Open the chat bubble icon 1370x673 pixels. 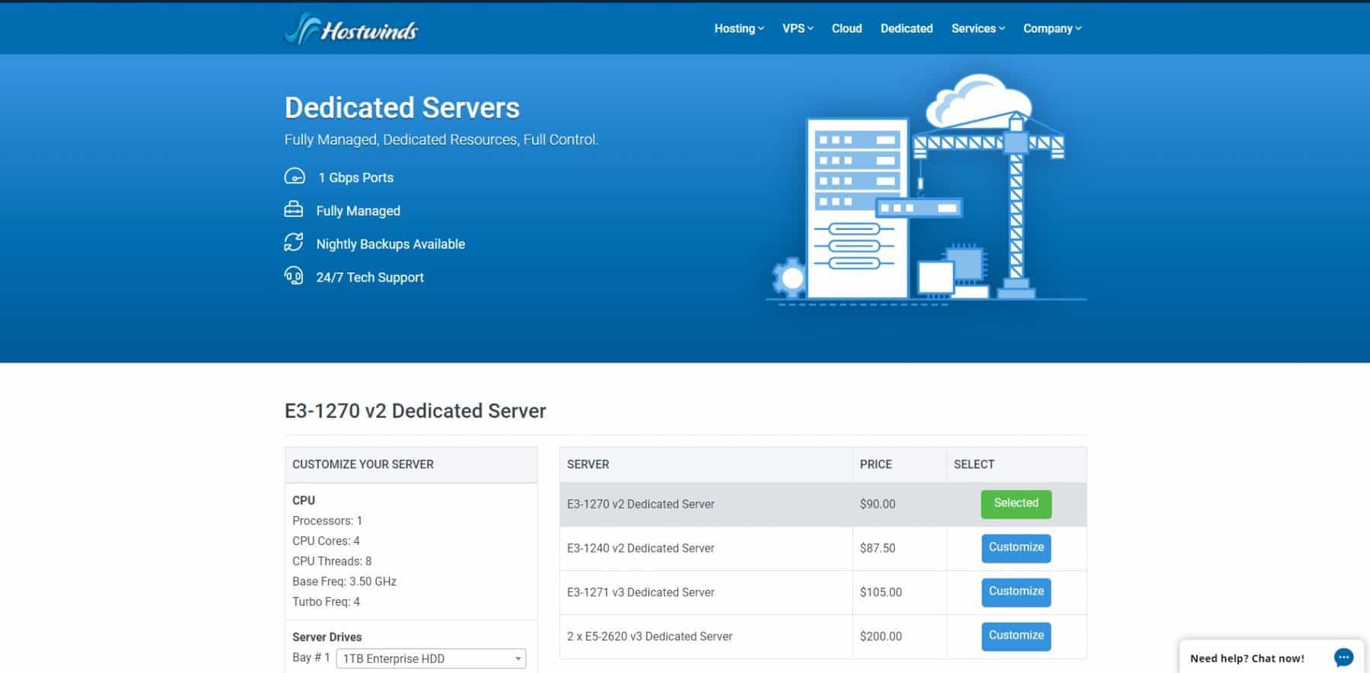[x=1343, y=658]
